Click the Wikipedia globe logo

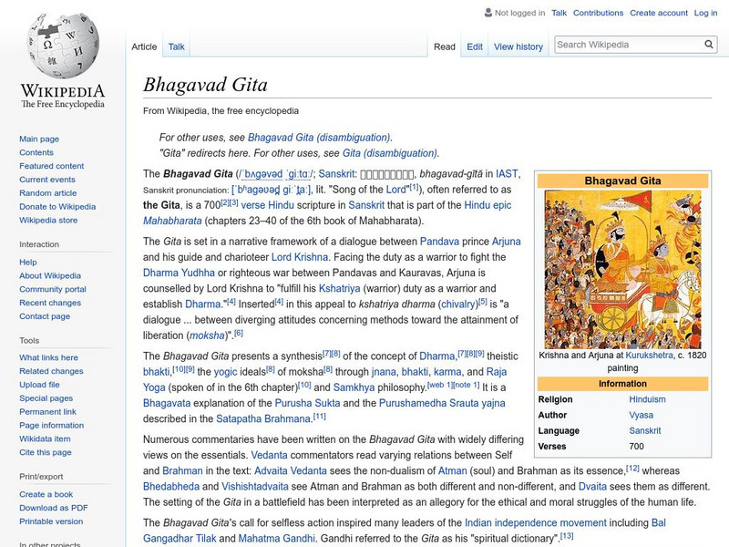(x=63, y=46)
